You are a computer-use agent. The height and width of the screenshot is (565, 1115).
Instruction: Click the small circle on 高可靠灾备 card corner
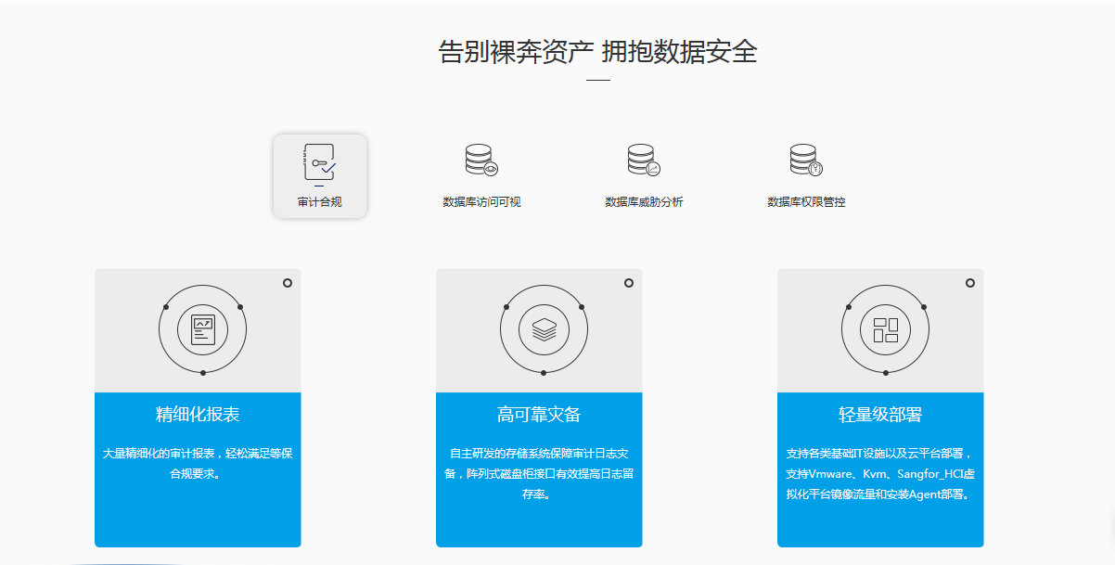tap(629, 283)
